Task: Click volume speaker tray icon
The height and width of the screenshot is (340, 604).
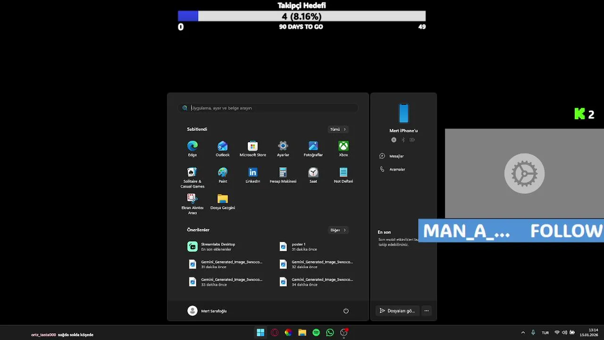Action: pos(564,332)
